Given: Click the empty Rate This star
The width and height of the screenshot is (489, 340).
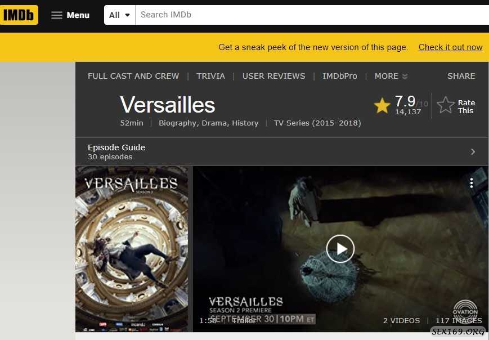Looking at the screenshot, I should [x=445, y=105].
